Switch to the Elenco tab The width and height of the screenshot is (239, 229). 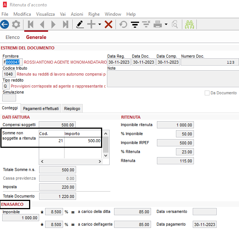[x=13, y=37]
